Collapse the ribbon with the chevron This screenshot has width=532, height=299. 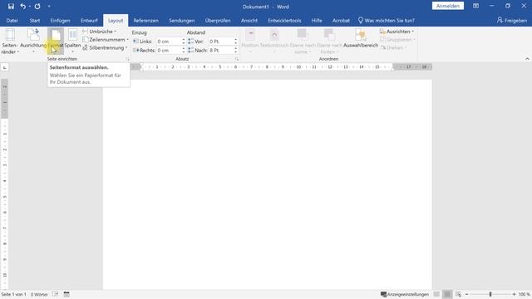[x=527, y=59]
